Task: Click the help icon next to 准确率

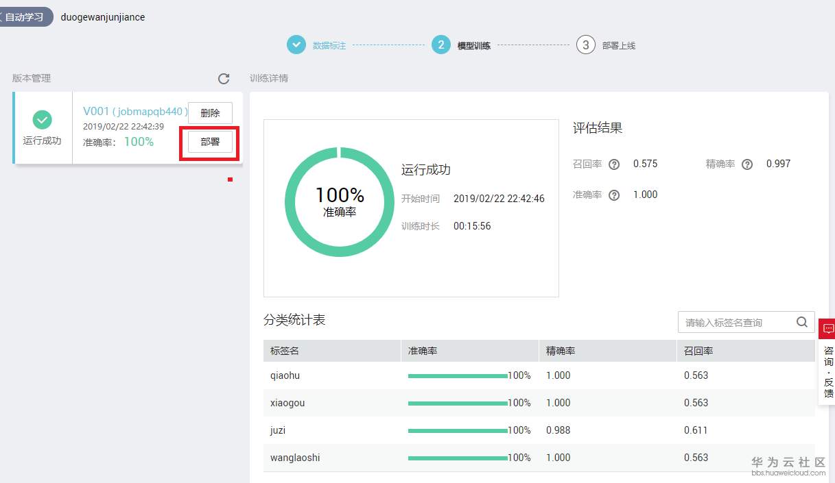Action: tap(614, 195)
